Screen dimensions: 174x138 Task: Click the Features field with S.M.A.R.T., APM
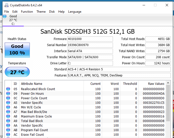coord(119,75)
